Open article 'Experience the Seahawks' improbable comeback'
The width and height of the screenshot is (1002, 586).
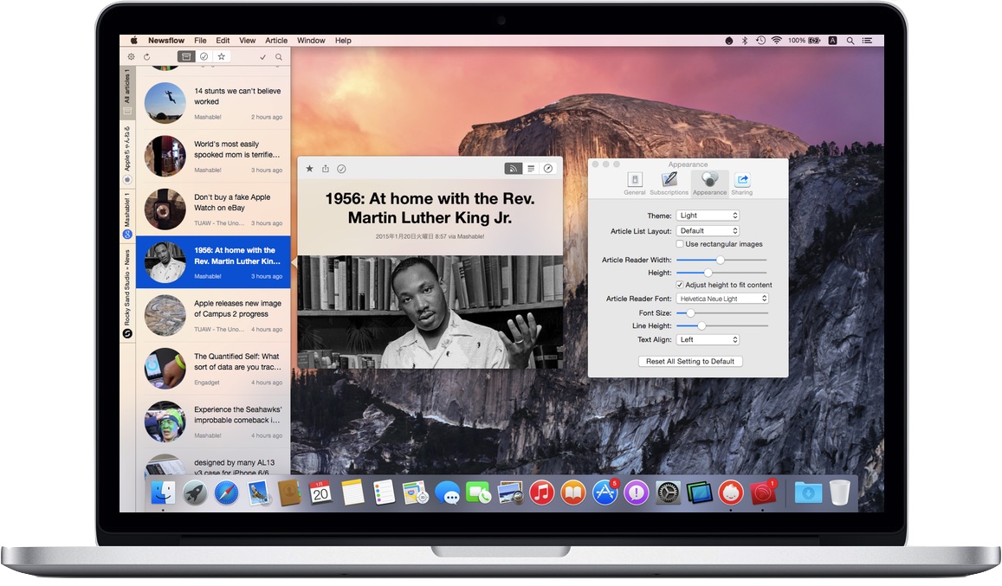[x=213, y=422]
